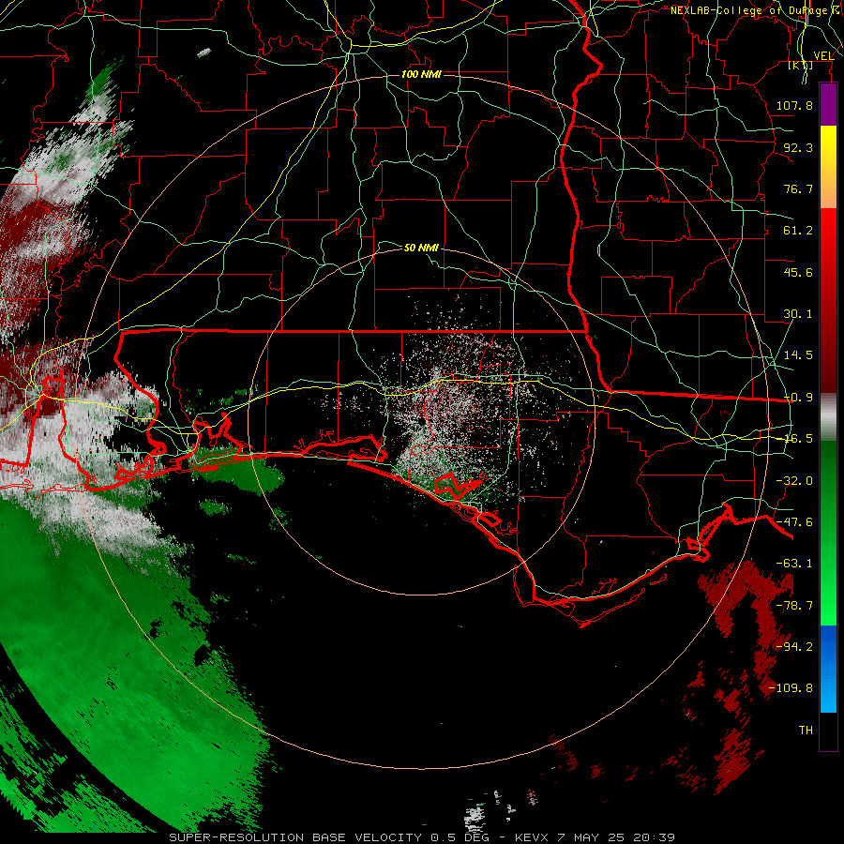Click the -32.0 velocity scale value

pos(794,481)
